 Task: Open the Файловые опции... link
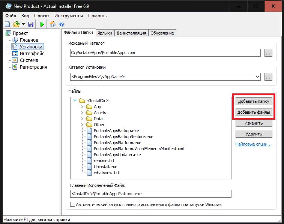click(x=254, y=144)
